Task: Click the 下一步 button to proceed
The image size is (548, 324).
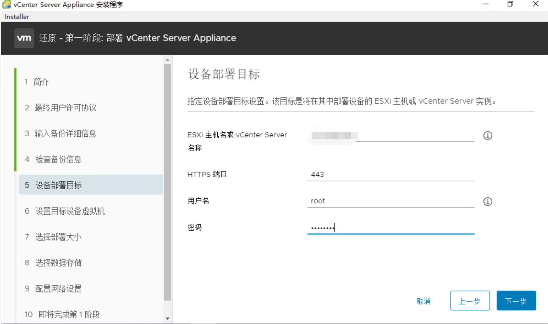Action: (516, 301)
